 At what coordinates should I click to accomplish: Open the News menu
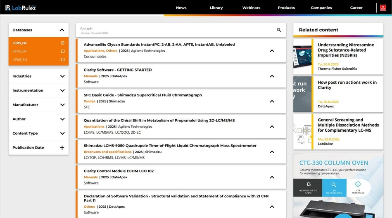181,8
